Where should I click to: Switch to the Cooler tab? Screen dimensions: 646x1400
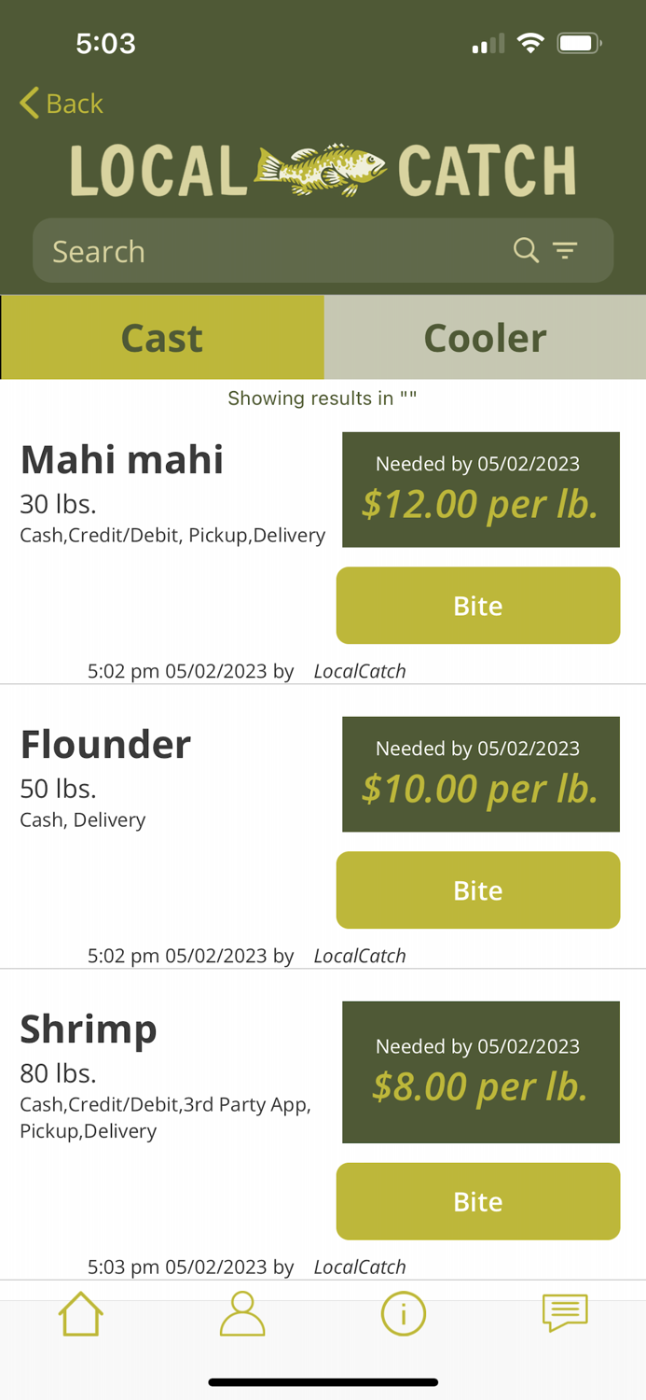pyautogui.click(x=485, y=337)
